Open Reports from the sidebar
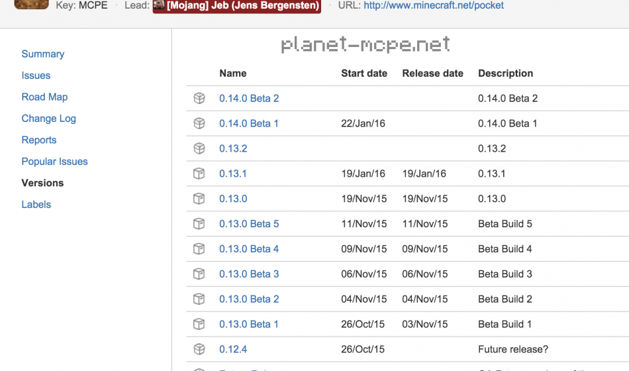The image size is (629, 371). coord(39,140)
